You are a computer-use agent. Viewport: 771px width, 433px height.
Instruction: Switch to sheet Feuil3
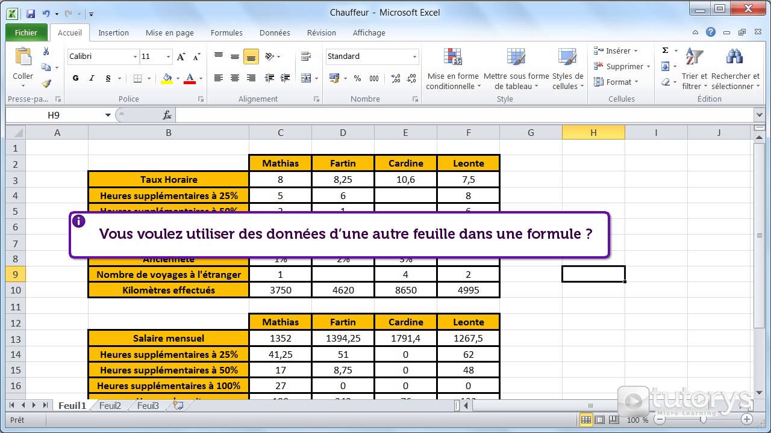point(148,406)
